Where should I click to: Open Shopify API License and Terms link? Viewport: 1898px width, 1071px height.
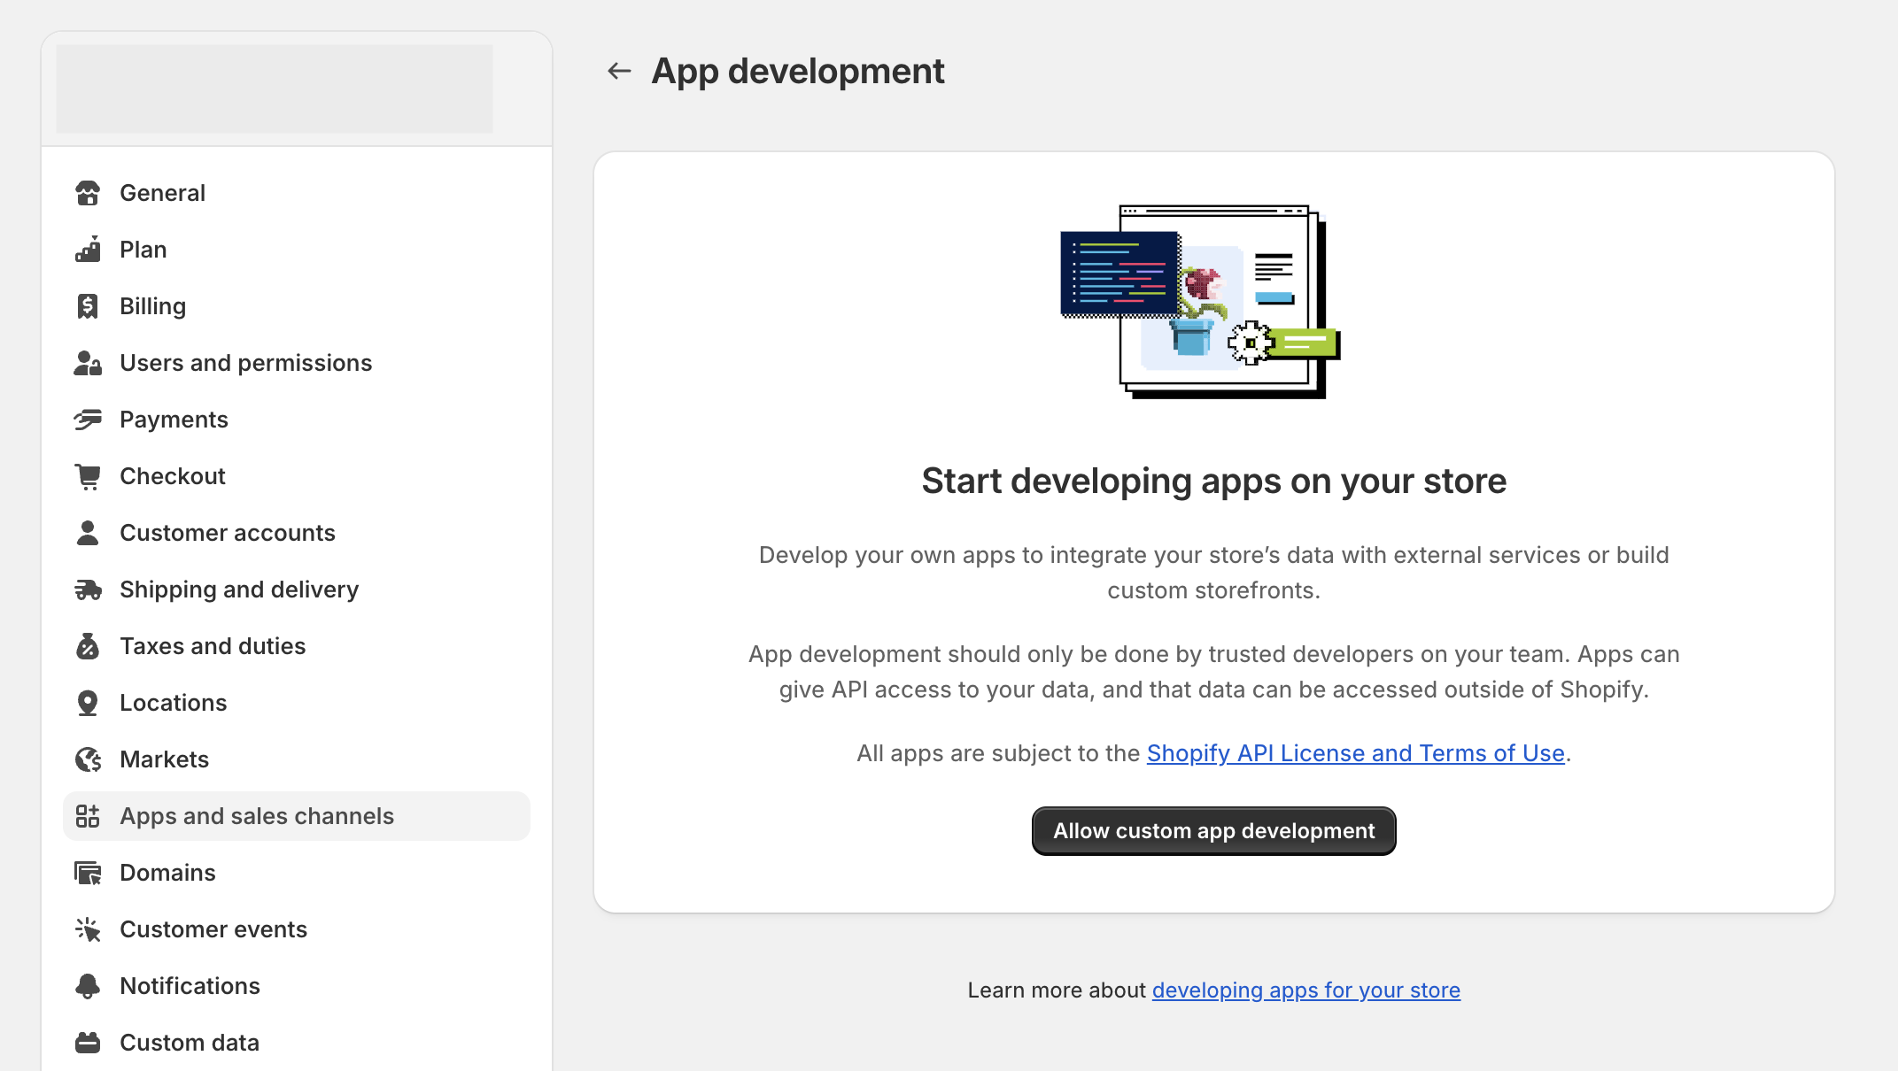[1355, 753]
